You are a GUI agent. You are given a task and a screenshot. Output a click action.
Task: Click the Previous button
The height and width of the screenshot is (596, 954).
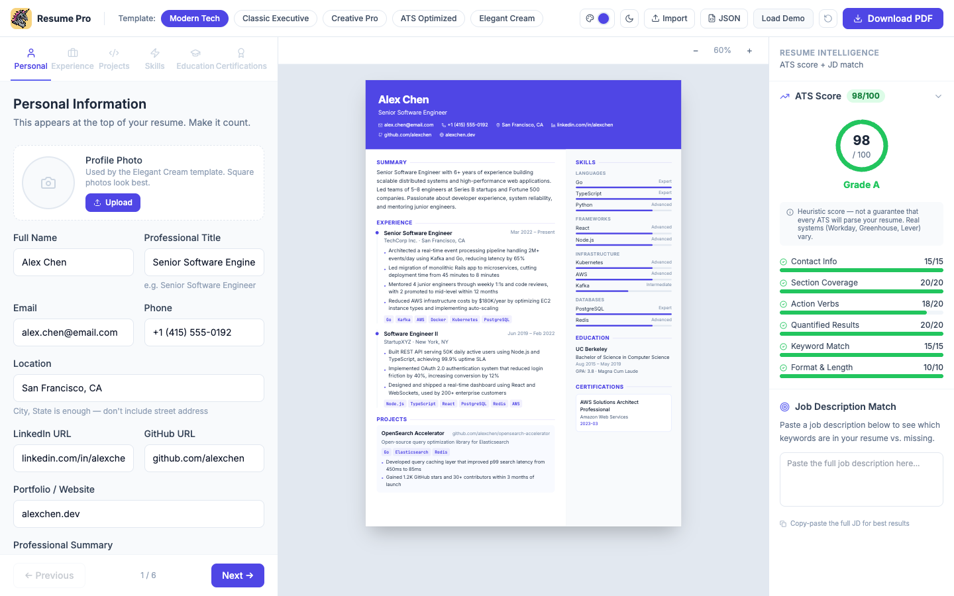[x=49, y=575]
